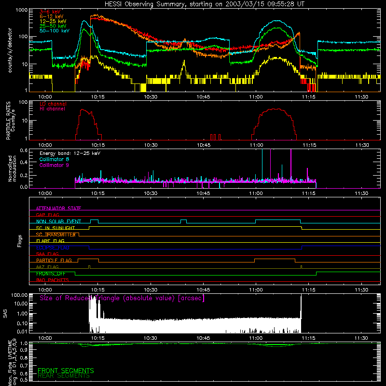Click the ATTENUATOR_STATE flag label
The image size is (386, 386).
point(58,208)
